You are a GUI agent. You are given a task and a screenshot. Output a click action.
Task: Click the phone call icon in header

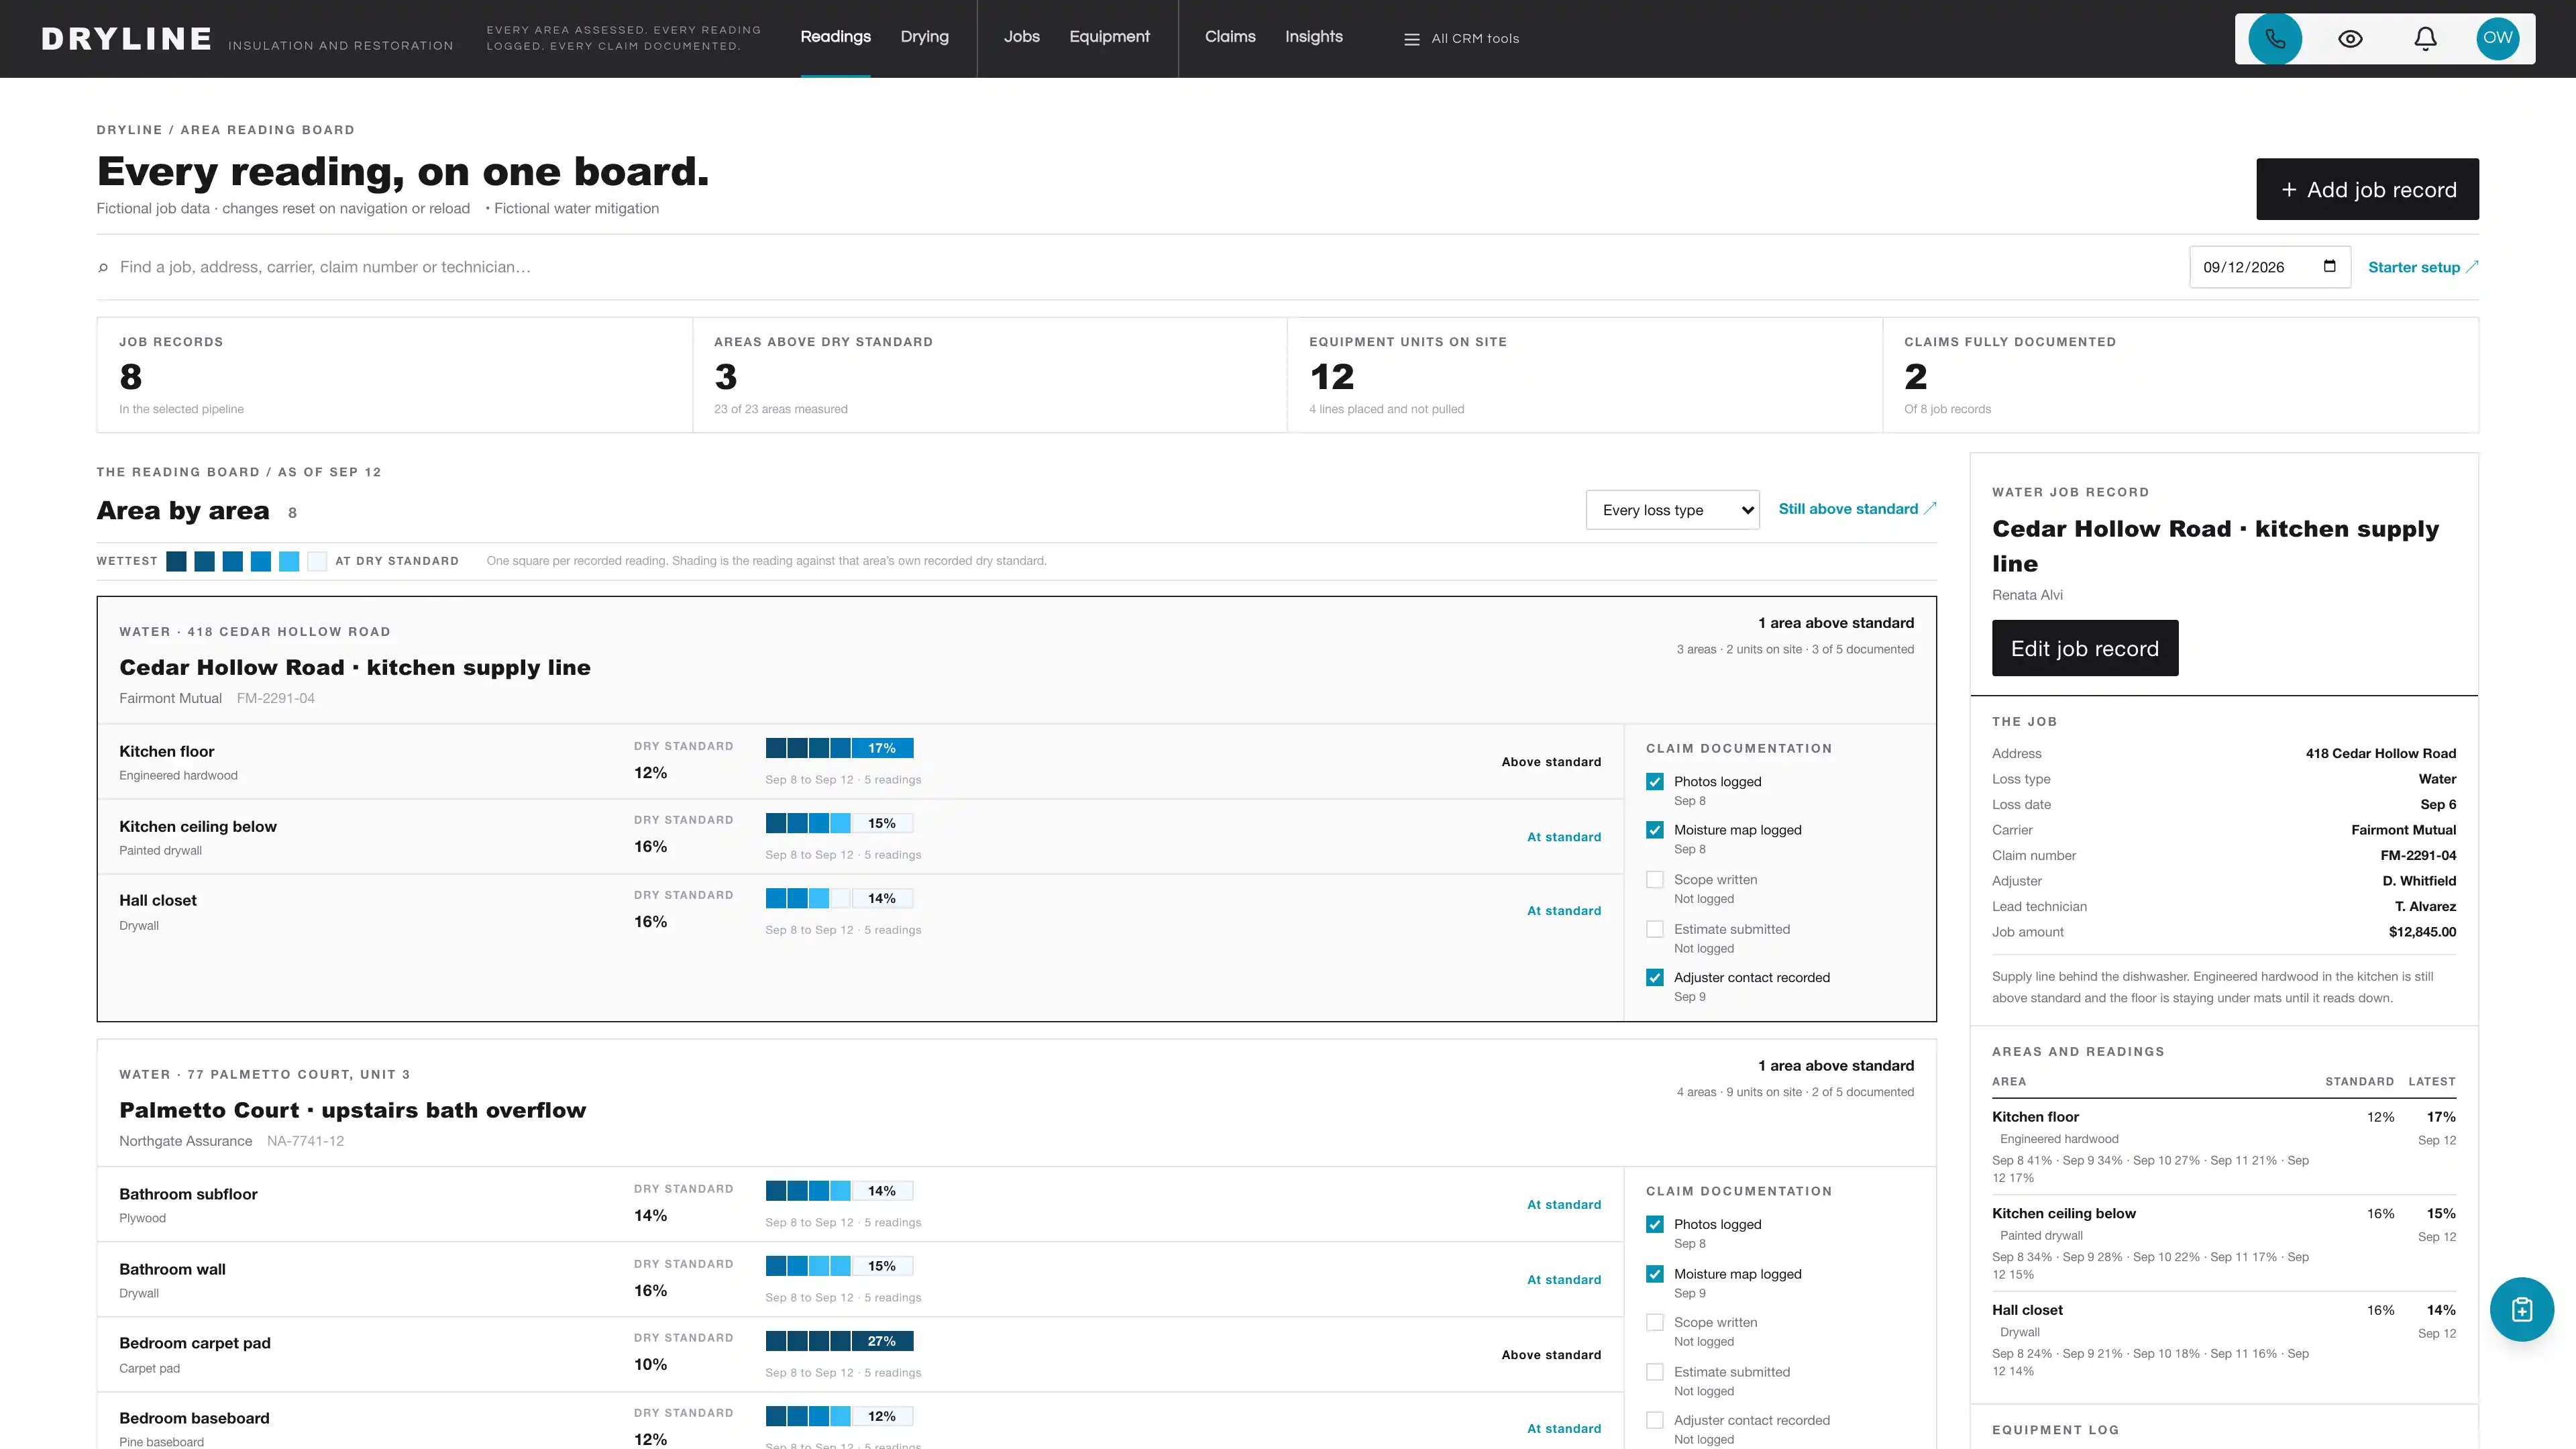2275,39
